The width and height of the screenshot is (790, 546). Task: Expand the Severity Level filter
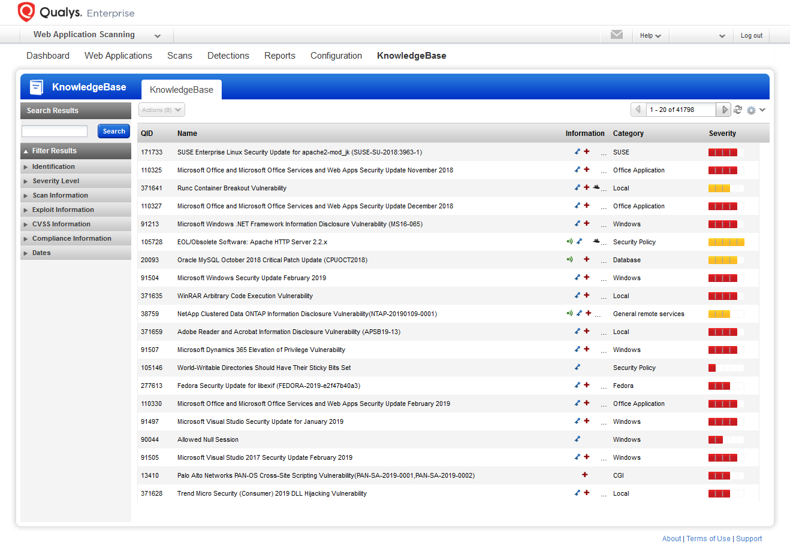pos(76,181)
